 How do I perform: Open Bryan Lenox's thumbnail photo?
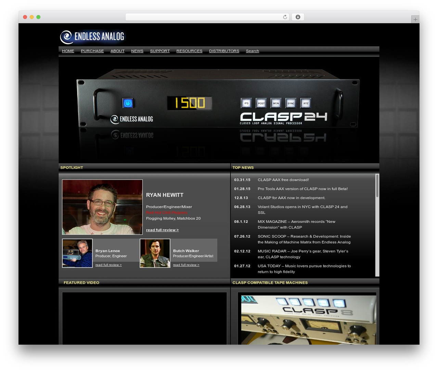click(x=77, y=253)
